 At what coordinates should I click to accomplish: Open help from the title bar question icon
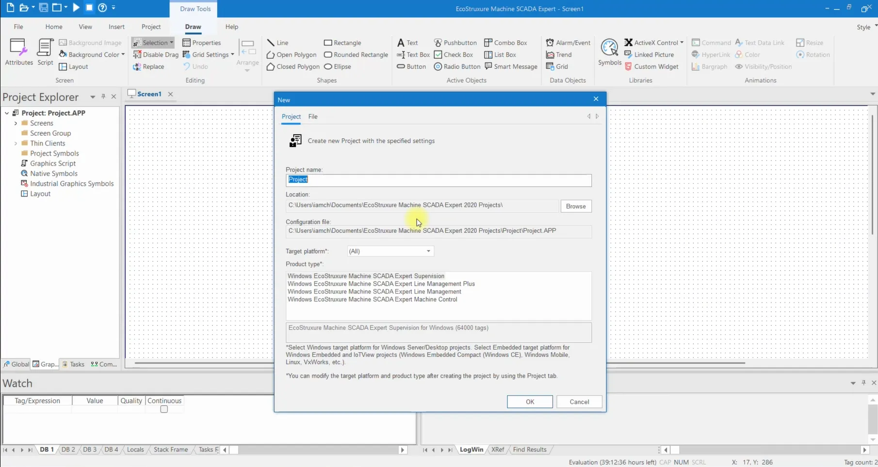point(102,8)
